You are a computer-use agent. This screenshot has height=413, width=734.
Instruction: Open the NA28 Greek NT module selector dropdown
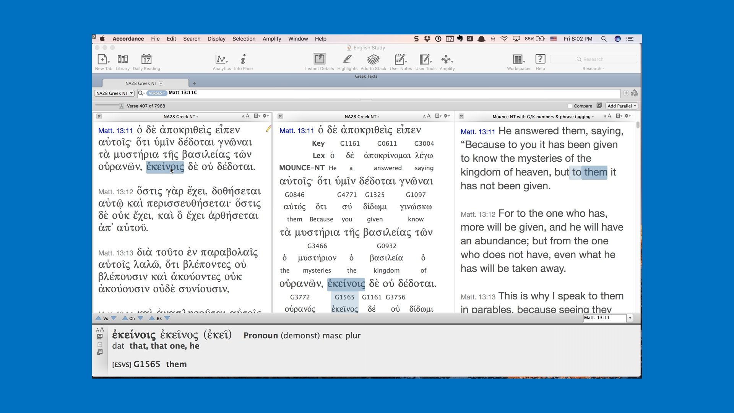(x=114, y=93)
